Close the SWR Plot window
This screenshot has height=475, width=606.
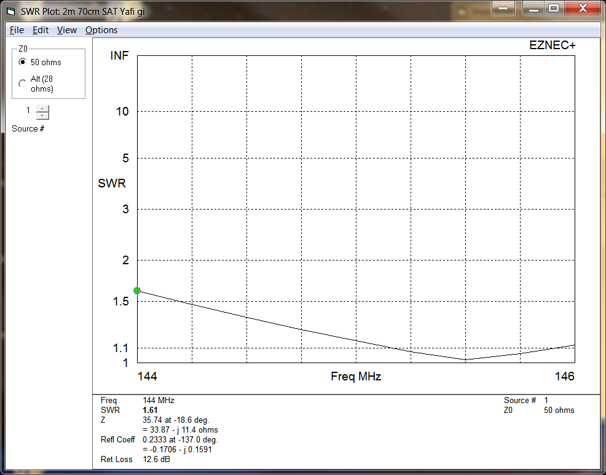(x=582, y=8)
